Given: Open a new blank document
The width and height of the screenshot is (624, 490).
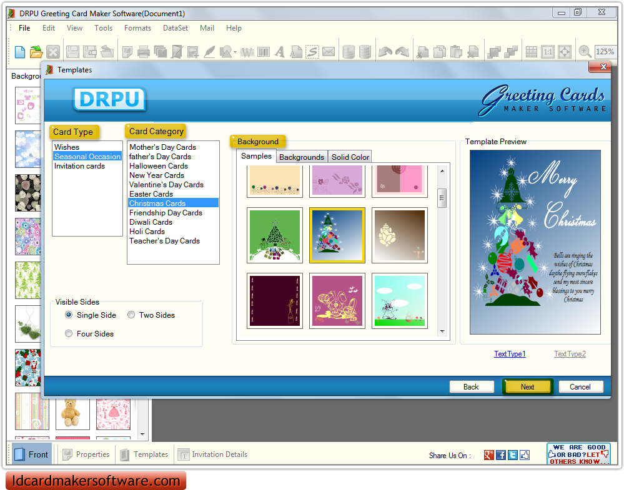Looking at the screenshot, I should 19,51.
